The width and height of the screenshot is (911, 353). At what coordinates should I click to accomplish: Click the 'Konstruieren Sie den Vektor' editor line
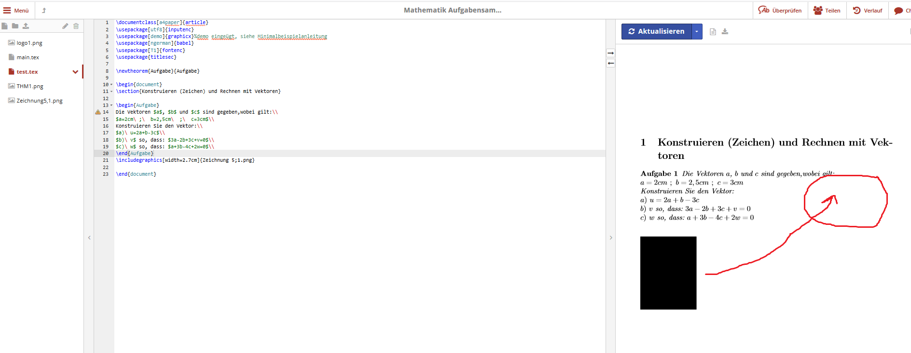(159, 126)
